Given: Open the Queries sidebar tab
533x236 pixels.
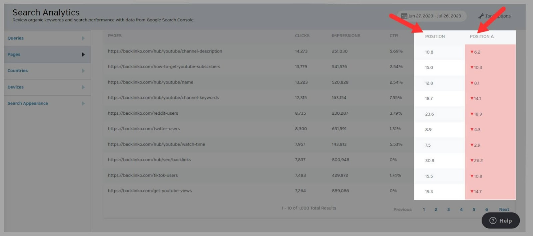Looking at the screenshot, I should pos(16,38).
